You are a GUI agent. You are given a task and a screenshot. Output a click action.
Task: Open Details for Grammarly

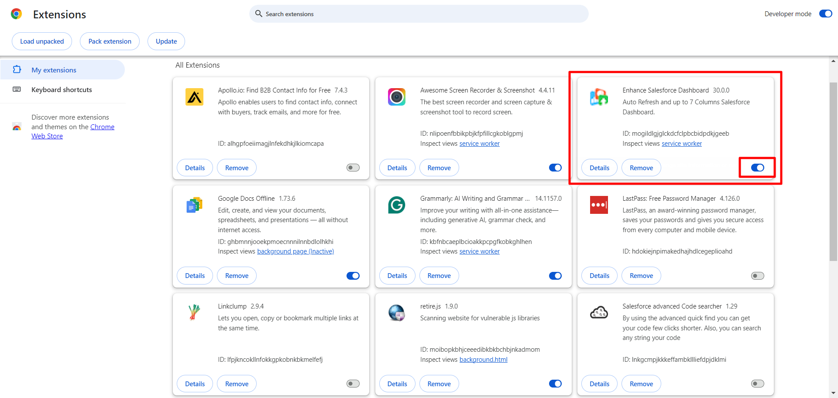pyautogui.click(x=397, y=276)
